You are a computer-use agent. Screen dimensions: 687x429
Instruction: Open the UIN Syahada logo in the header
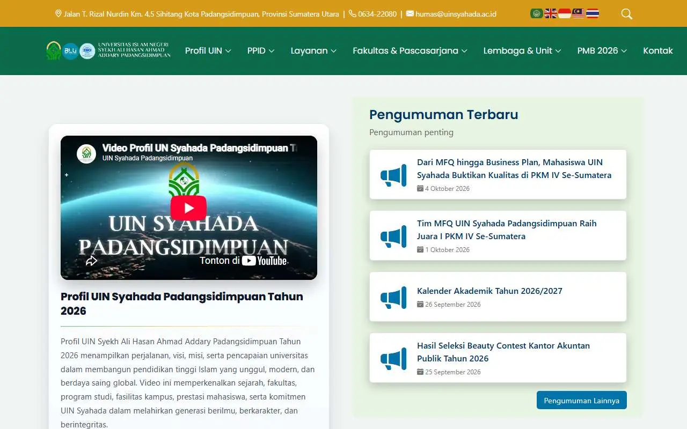tap(108, 50)
